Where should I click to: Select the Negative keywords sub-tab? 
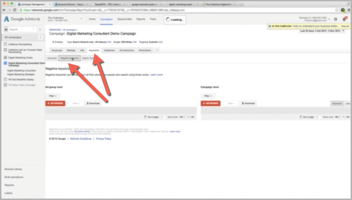pyautogui.click(x=70, y=58)
